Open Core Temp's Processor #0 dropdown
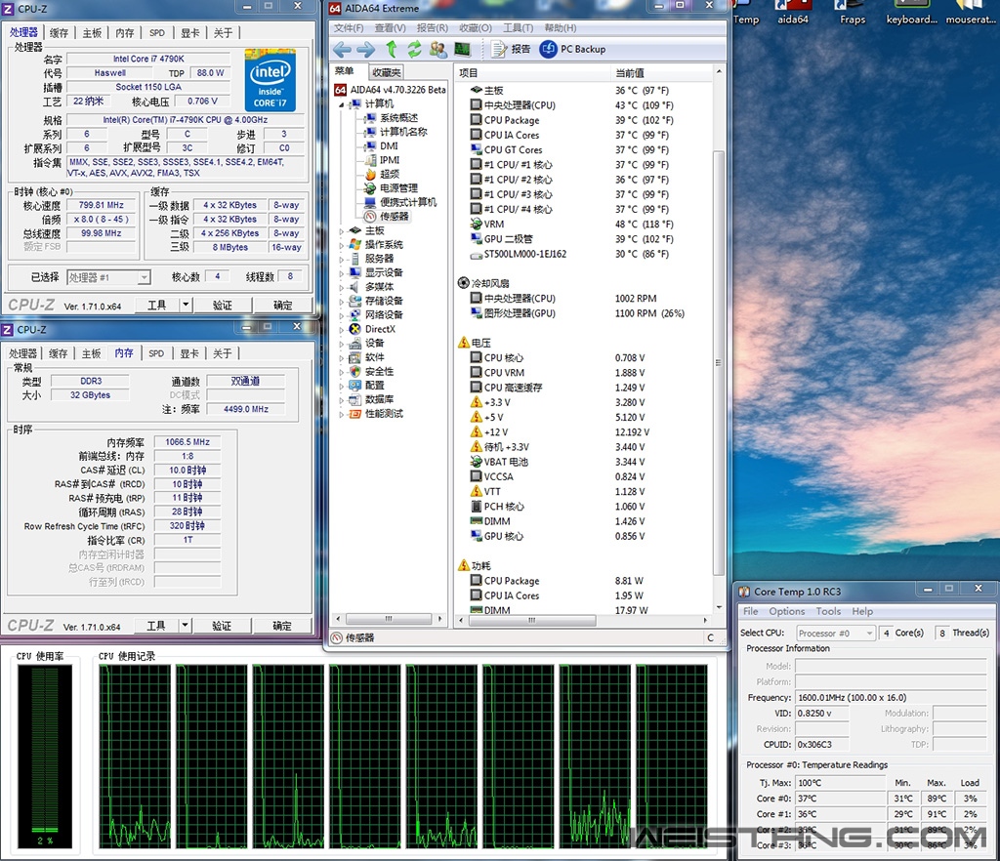1000x861 pixels. (x=836, y=633)
